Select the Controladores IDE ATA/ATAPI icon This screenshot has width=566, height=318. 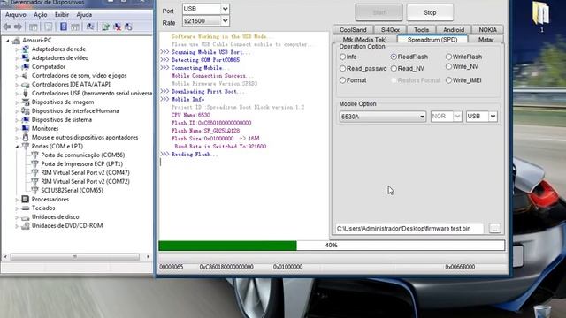click(x=26, y=85)
